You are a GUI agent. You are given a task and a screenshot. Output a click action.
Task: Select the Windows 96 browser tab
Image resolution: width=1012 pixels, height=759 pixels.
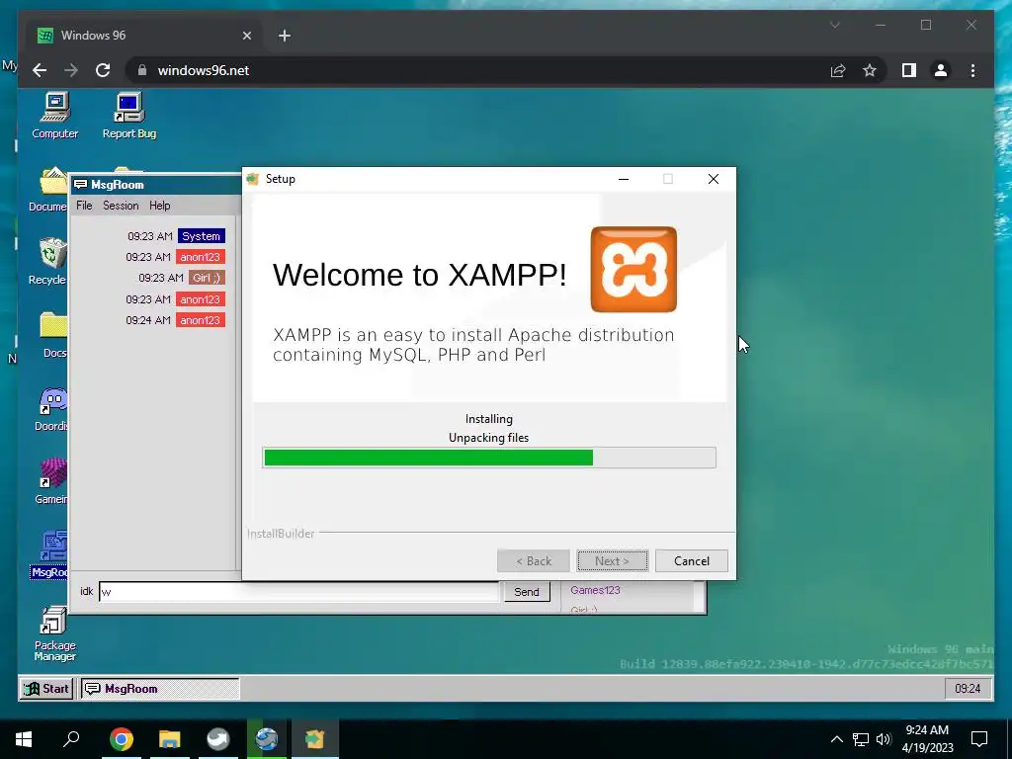[145, 36]
